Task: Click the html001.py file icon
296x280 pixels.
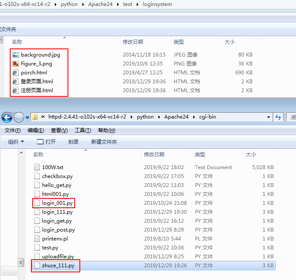Action: (37, 194)
